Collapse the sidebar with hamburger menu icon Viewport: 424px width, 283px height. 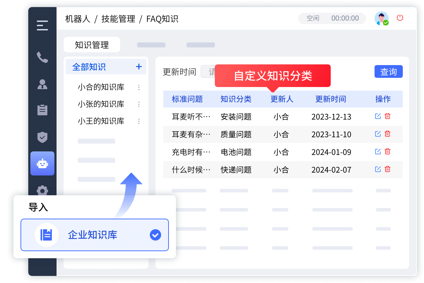click(42, 25)
